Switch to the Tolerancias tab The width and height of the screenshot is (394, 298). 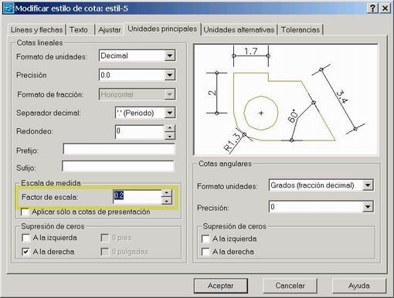click(x=301, y=30)
